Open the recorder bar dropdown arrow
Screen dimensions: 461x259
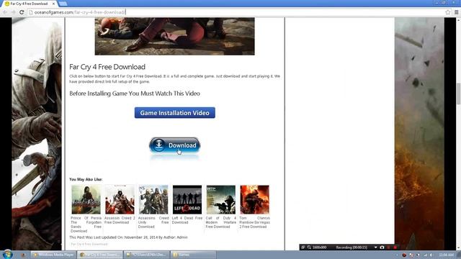tap(375, 247)
